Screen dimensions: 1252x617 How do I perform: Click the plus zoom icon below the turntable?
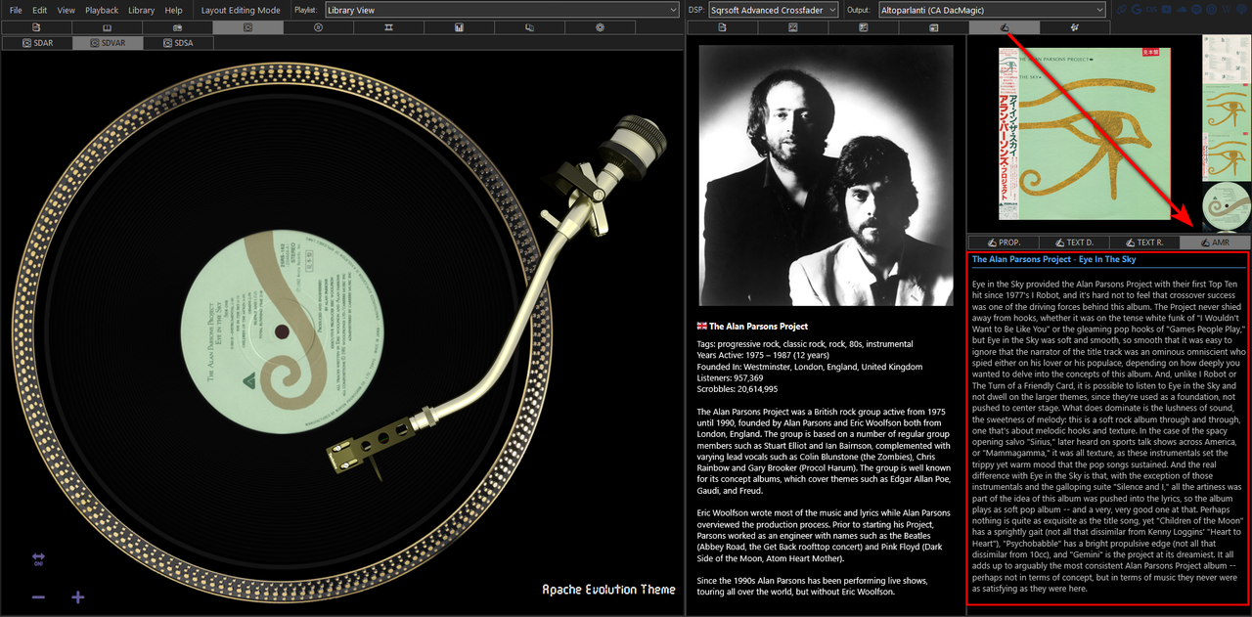[78, 597]
